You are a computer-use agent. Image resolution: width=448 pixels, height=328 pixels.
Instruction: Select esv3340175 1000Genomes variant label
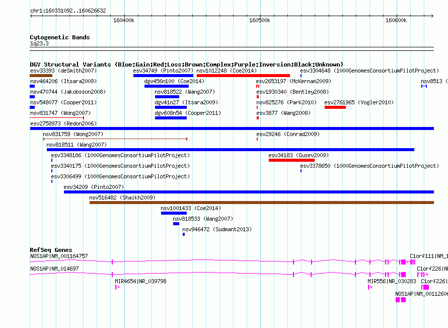120,166
